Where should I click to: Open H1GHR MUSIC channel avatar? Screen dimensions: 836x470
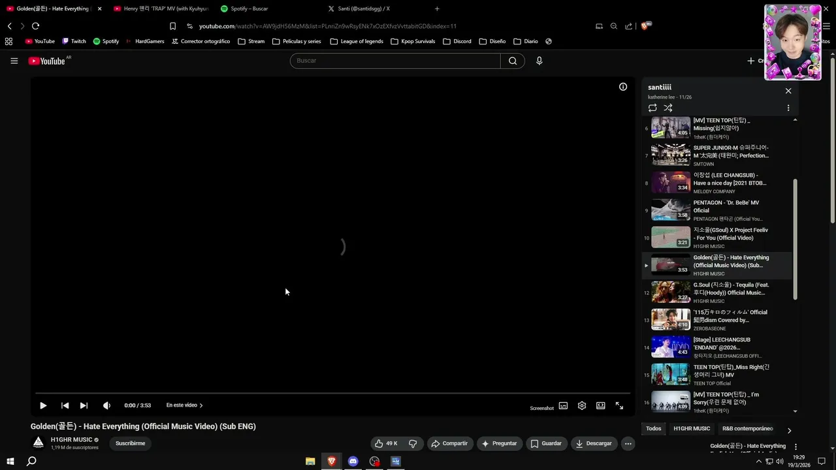[x=39, y=443]
